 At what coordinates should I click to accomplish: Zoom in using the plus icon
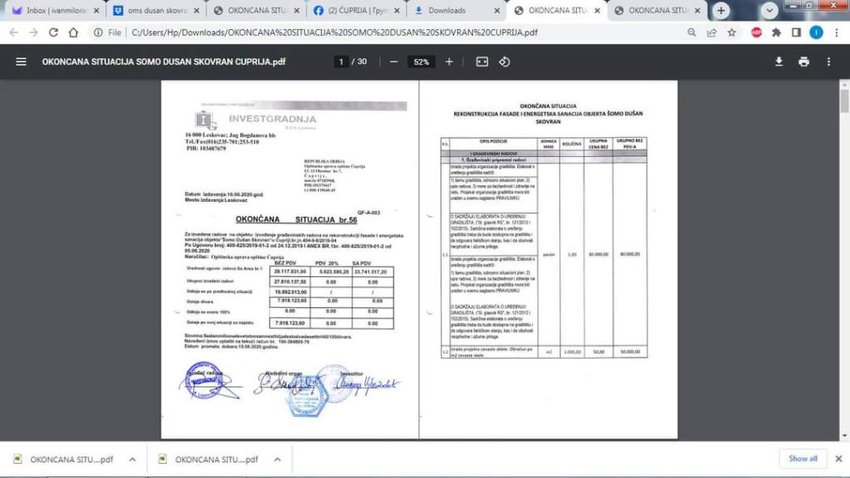[449, 62]
